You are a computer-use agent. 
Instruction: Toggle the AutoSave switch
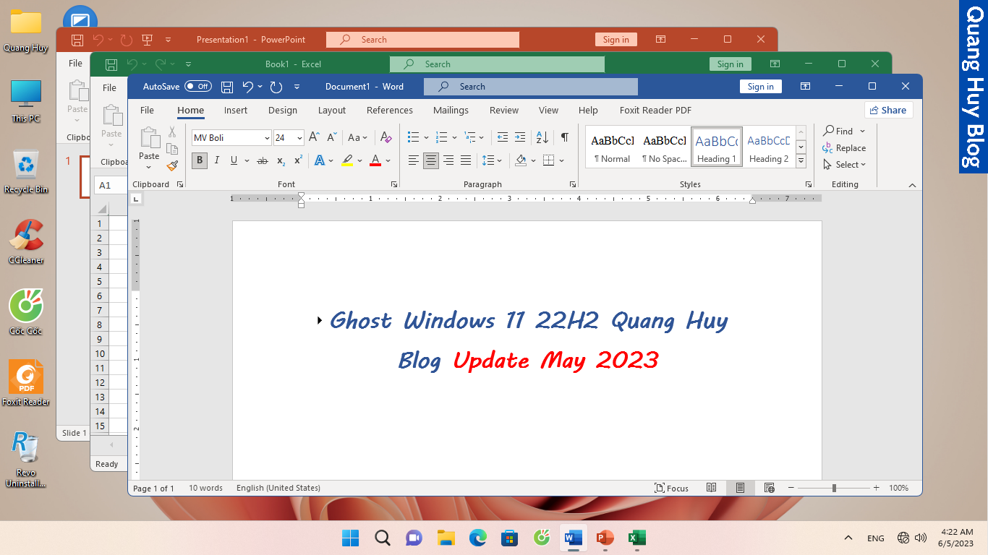[197, 87]
